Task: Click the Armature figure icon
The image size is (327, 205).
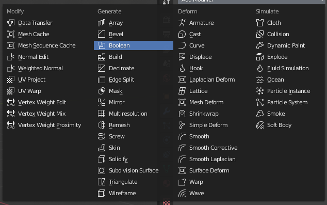Action: (x=182, y=23)
